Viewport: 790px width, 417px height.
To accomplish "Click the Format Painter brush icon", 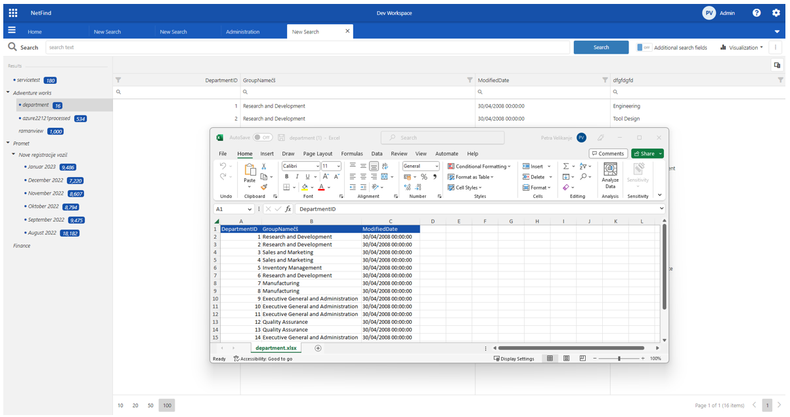I will [x=264, y=188].
